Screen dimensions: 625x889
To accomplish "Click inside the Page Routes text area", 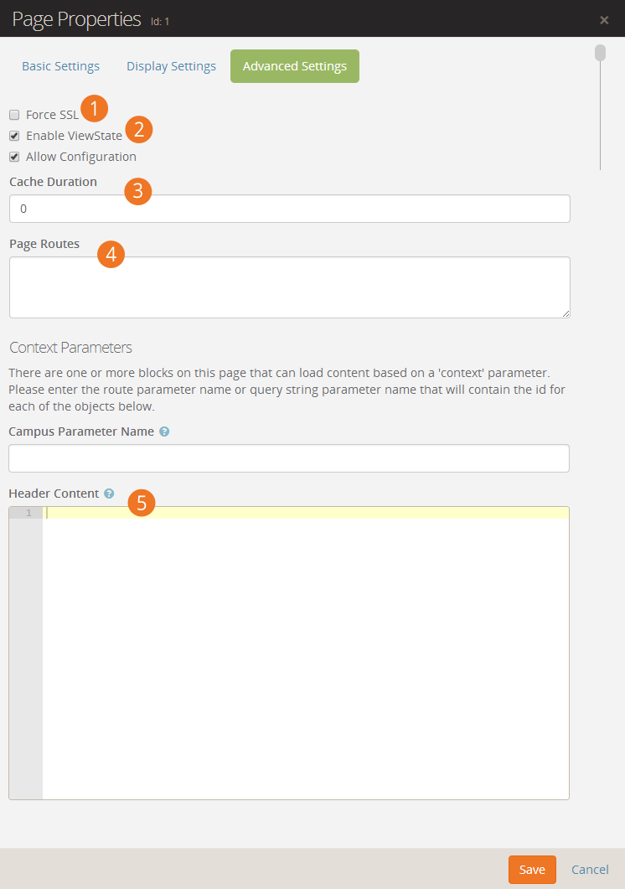I will click(x=290, y=287).
